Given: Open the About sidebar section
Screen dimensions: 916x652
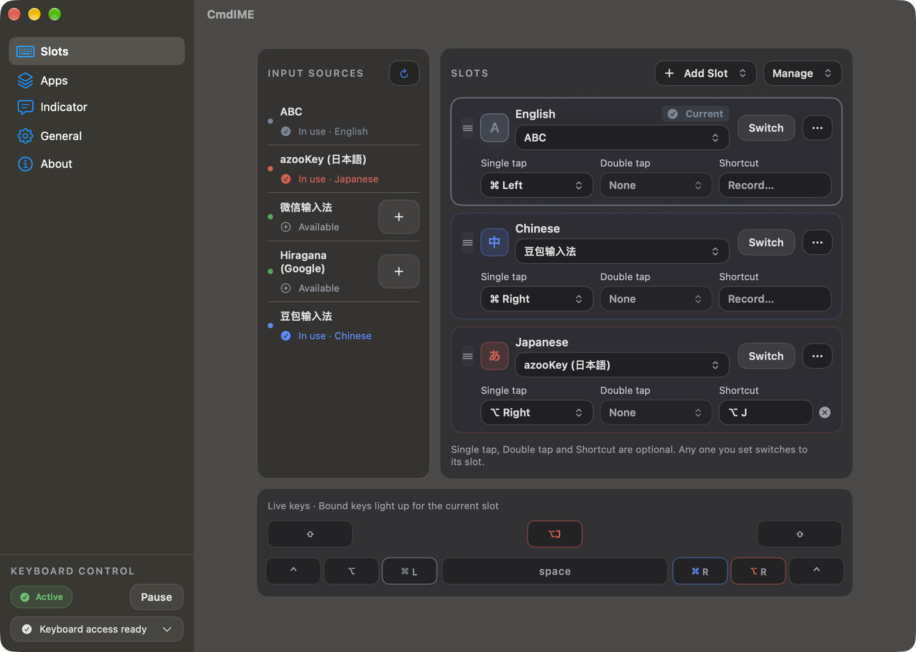Looking at the screenshot, I should coord(97,164).
